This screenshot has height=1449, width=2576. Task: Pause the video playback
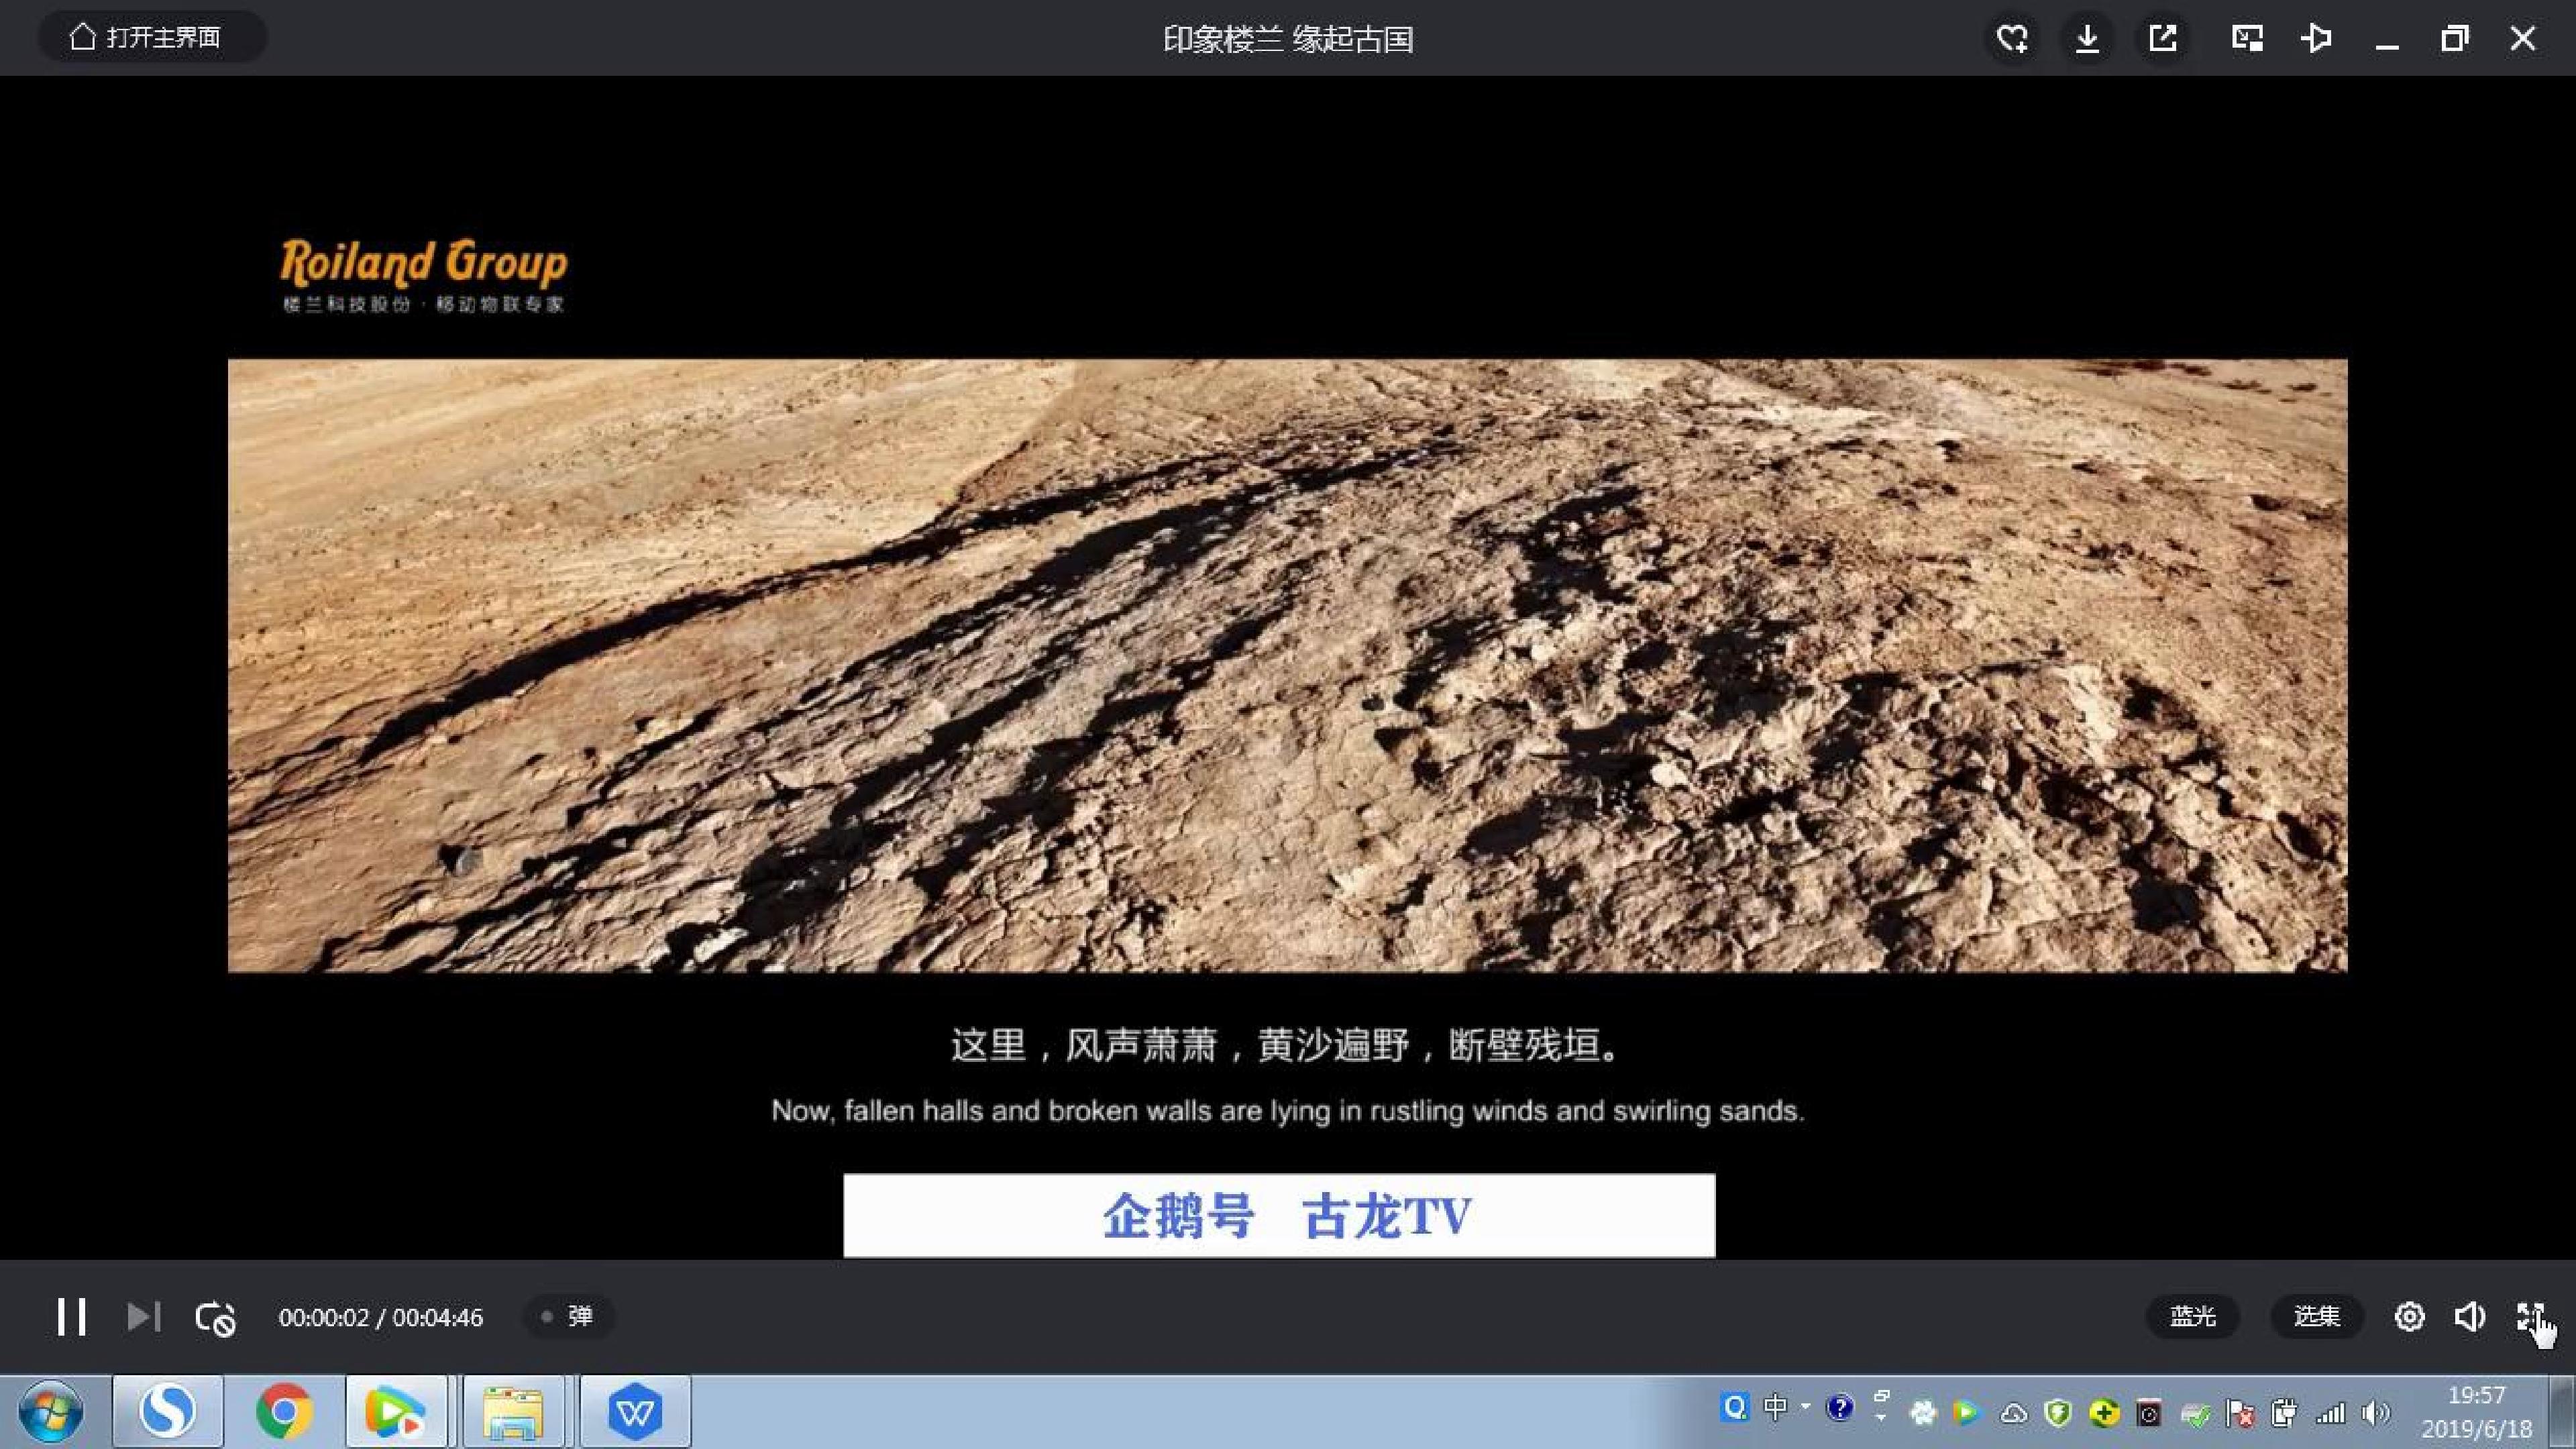coord(71,1317)
